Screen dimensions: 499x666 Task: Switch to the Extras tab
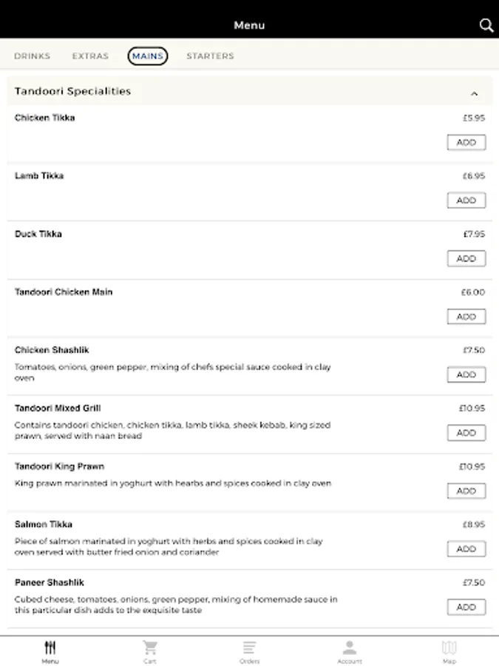[x=90, y=56]
